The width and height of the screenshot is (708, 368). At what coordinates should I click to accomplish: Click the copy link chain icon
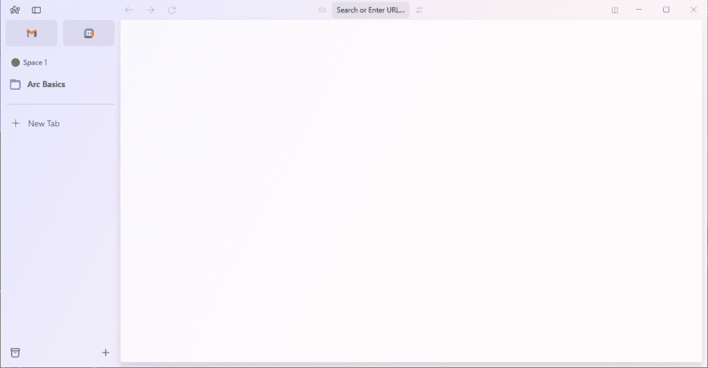(322, 10)
